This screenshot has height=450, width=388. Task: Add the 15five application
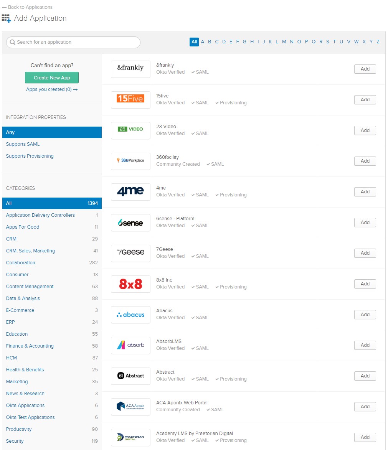[x=365, y=100]
